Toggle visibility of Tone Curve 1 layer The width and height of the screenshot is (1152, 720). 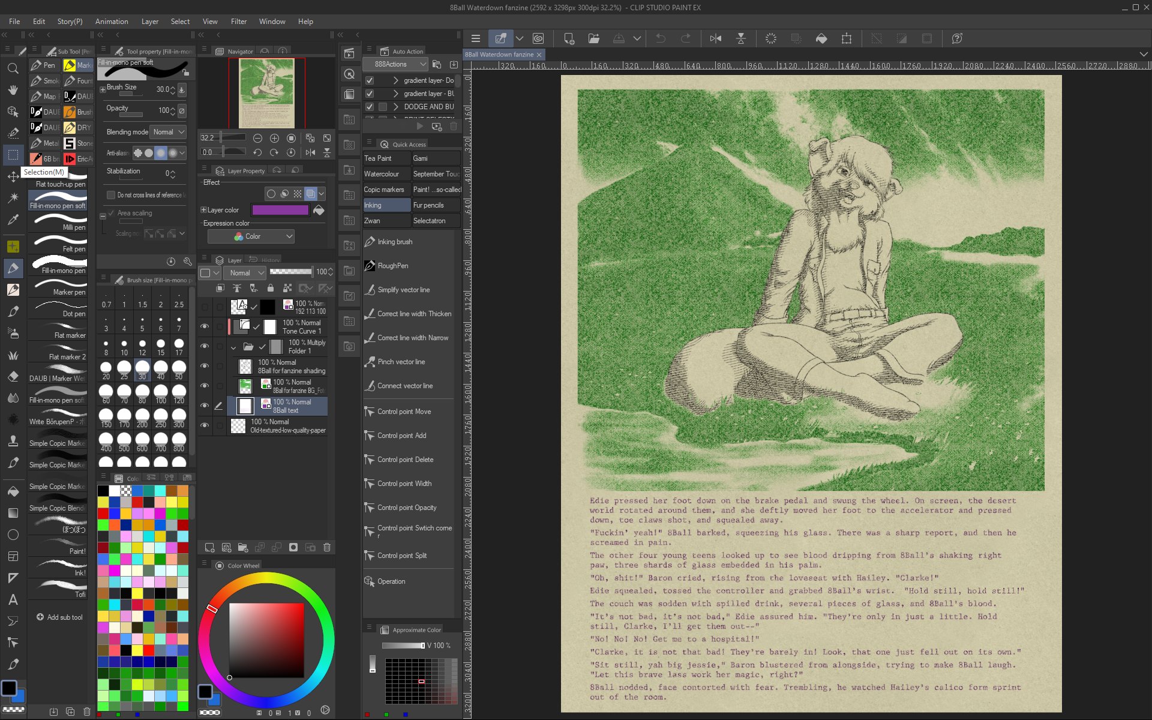[x=205, y=327]
